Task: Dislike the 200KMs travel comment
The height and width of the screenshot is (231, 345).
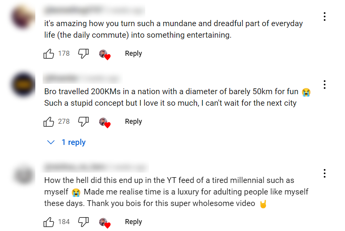Action: click(83, 122)
